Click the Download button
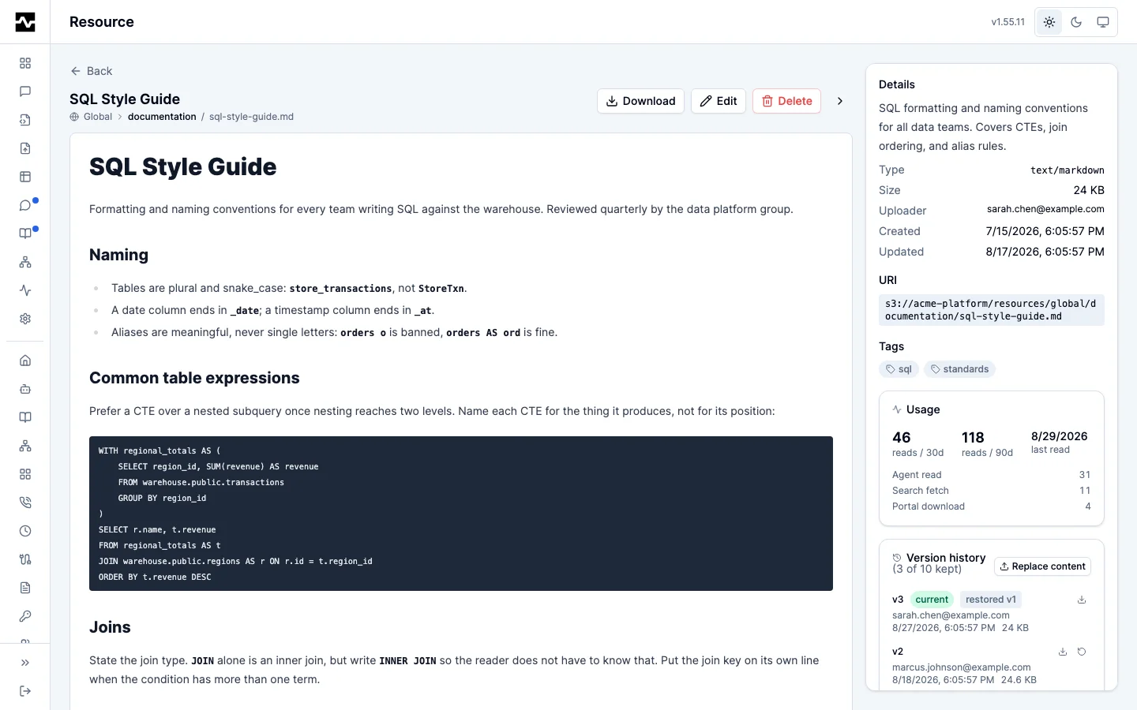Screen dimensions: 1137x710 coord(640,101)
